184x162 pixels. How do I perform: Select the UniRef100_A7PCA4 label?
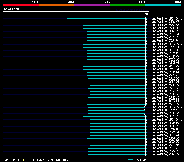click(165, 47)
